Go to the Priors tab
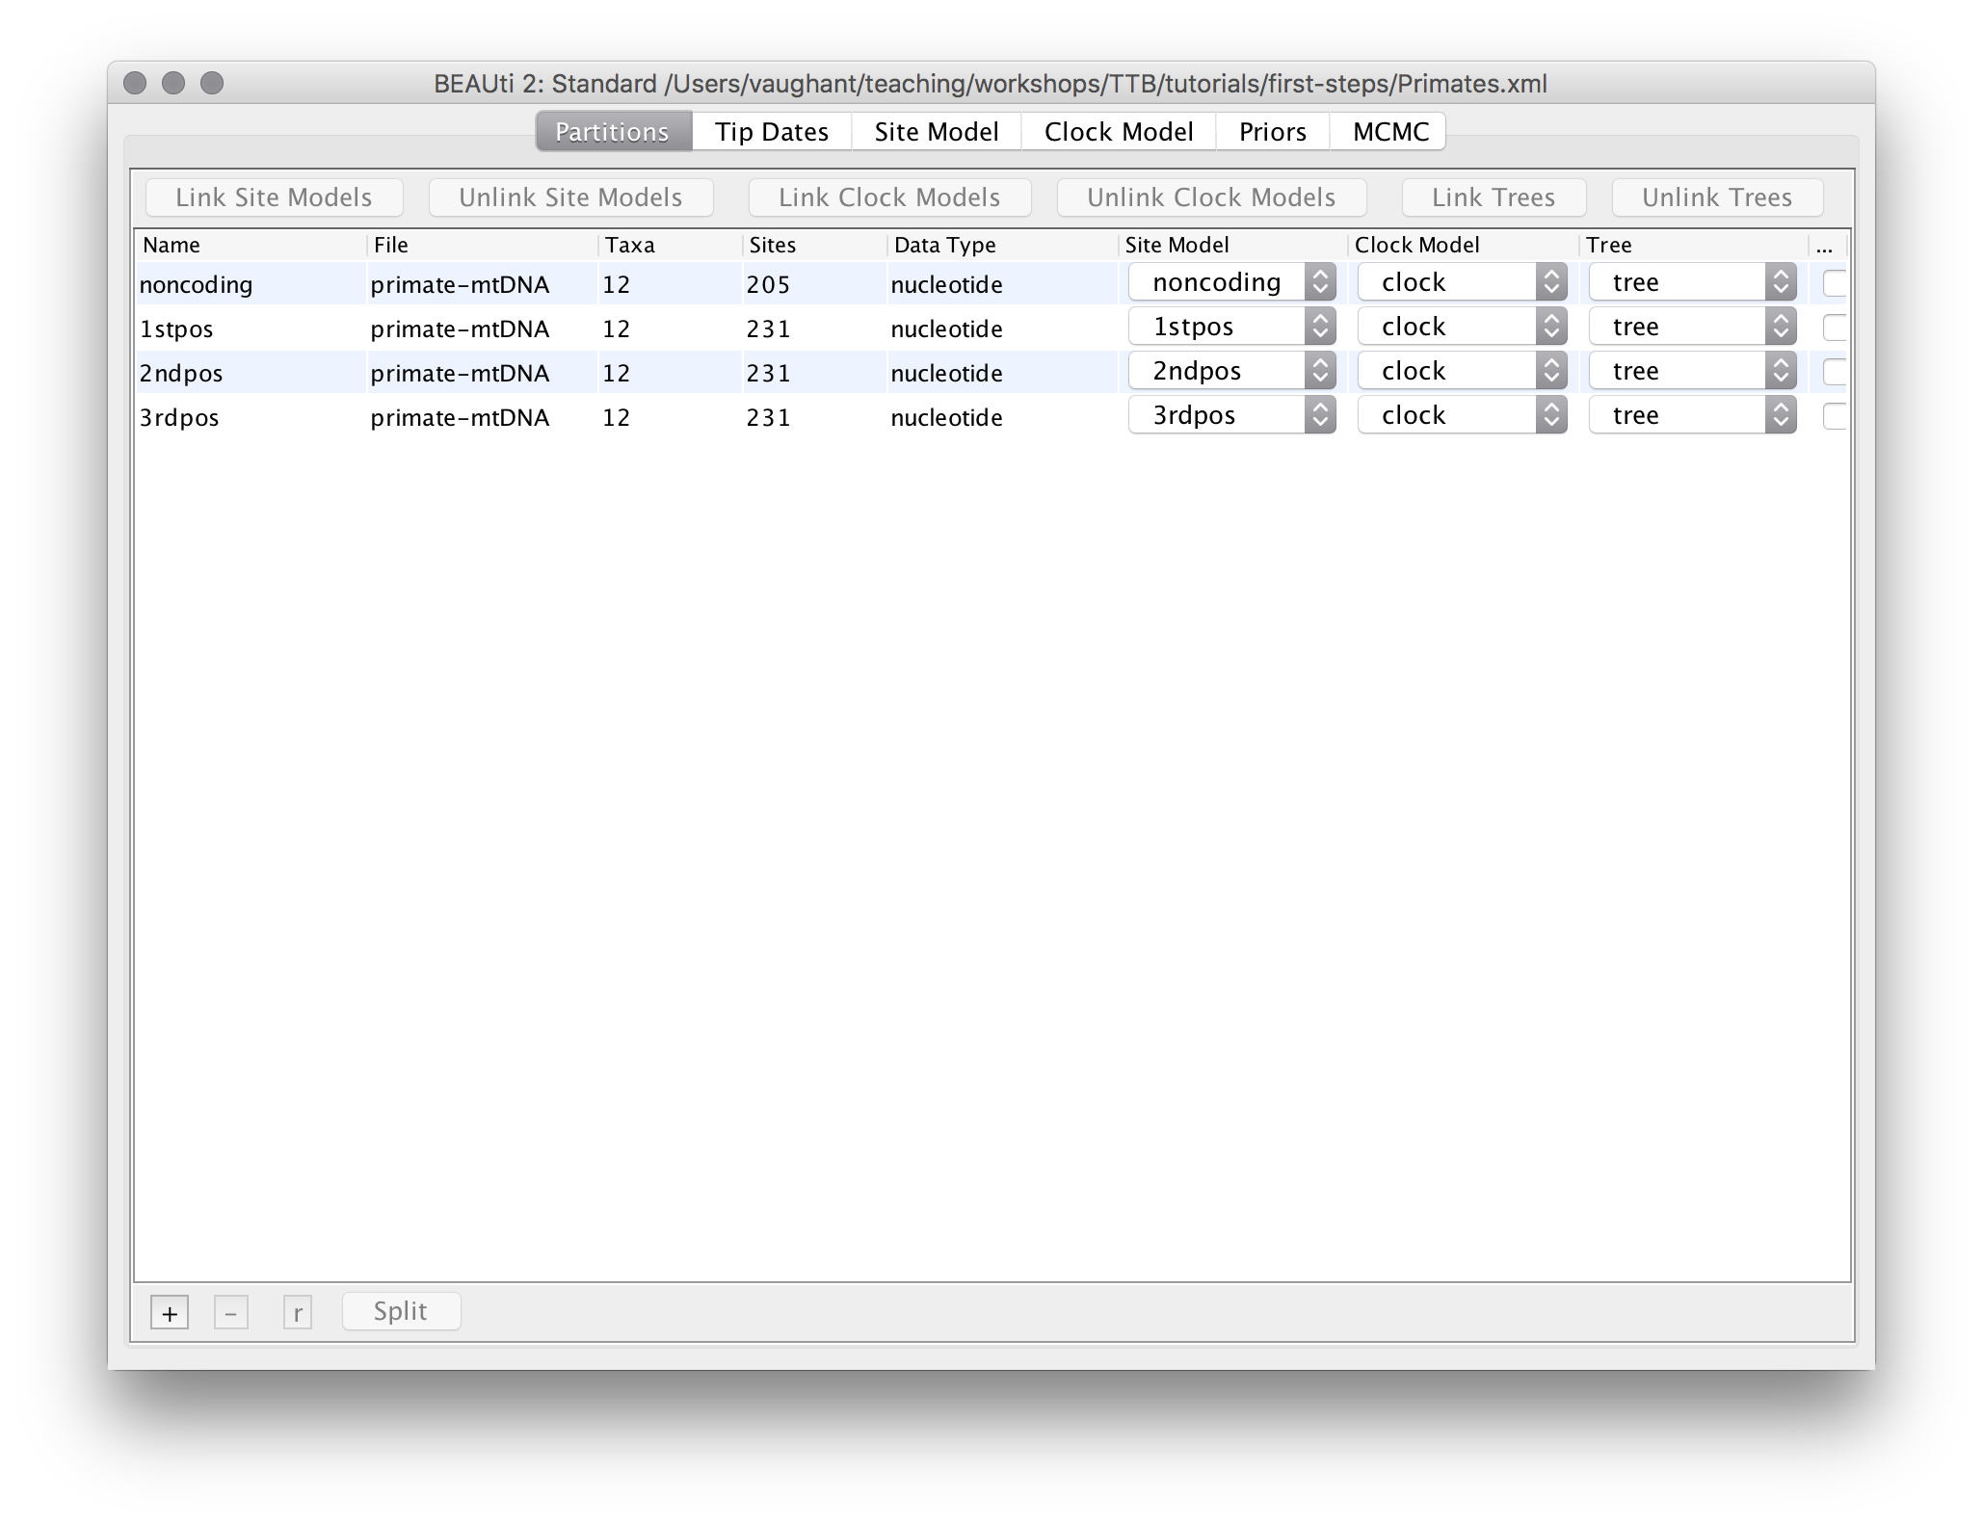Screen dimensions: 1983x1524 [x=1272, y=132]
